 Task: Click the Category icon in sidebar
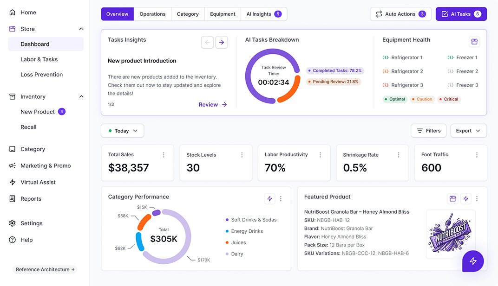[13, 149]
